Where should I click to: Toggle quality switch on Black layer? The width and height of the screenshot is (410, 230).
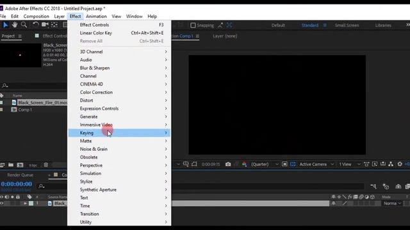click(x=345, y=203)
